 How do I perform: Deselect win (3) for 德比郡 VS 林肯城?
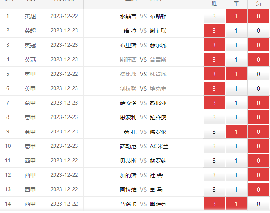[214, 74]
